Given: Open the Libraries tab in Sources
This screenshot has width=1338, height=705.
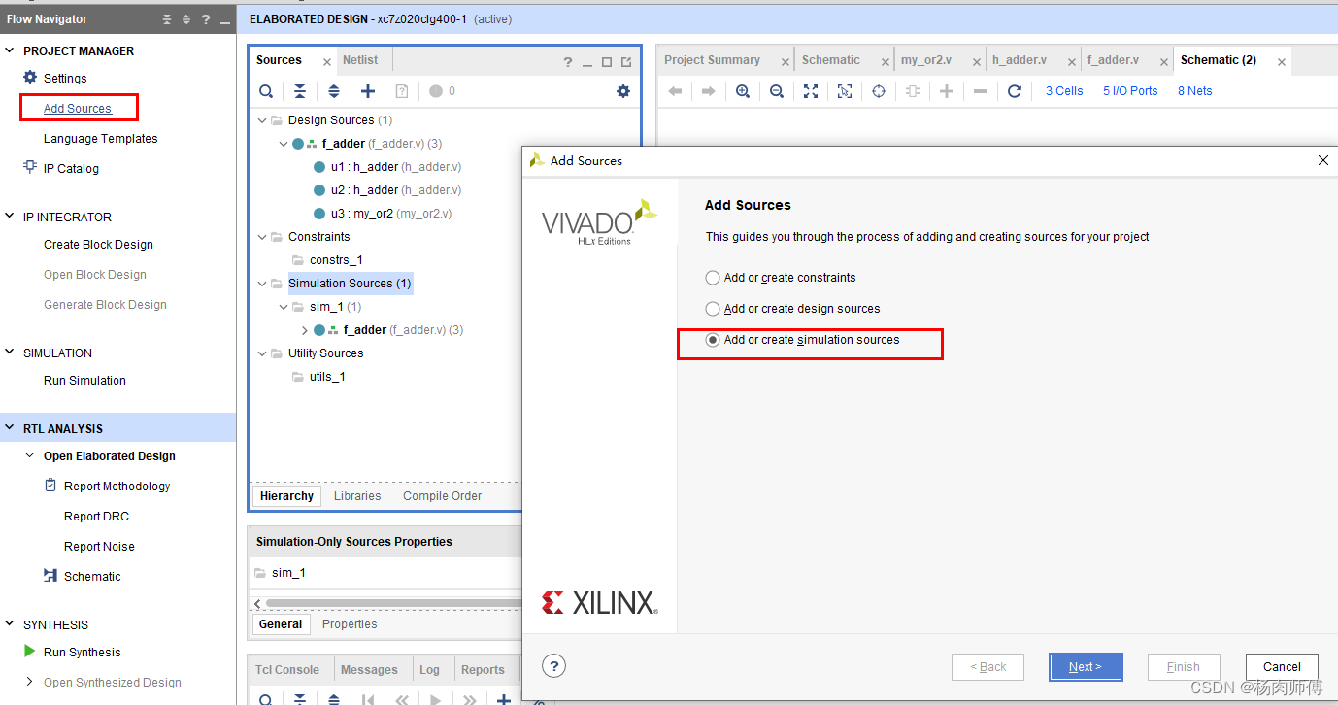Looking at the screenshot, I should click(x=357, y=495).
